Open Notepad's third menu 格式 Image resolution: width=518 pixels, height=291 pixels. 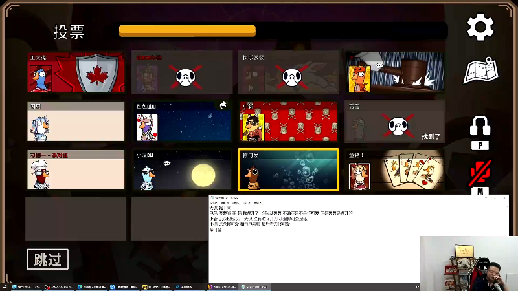tap(236, 203)
